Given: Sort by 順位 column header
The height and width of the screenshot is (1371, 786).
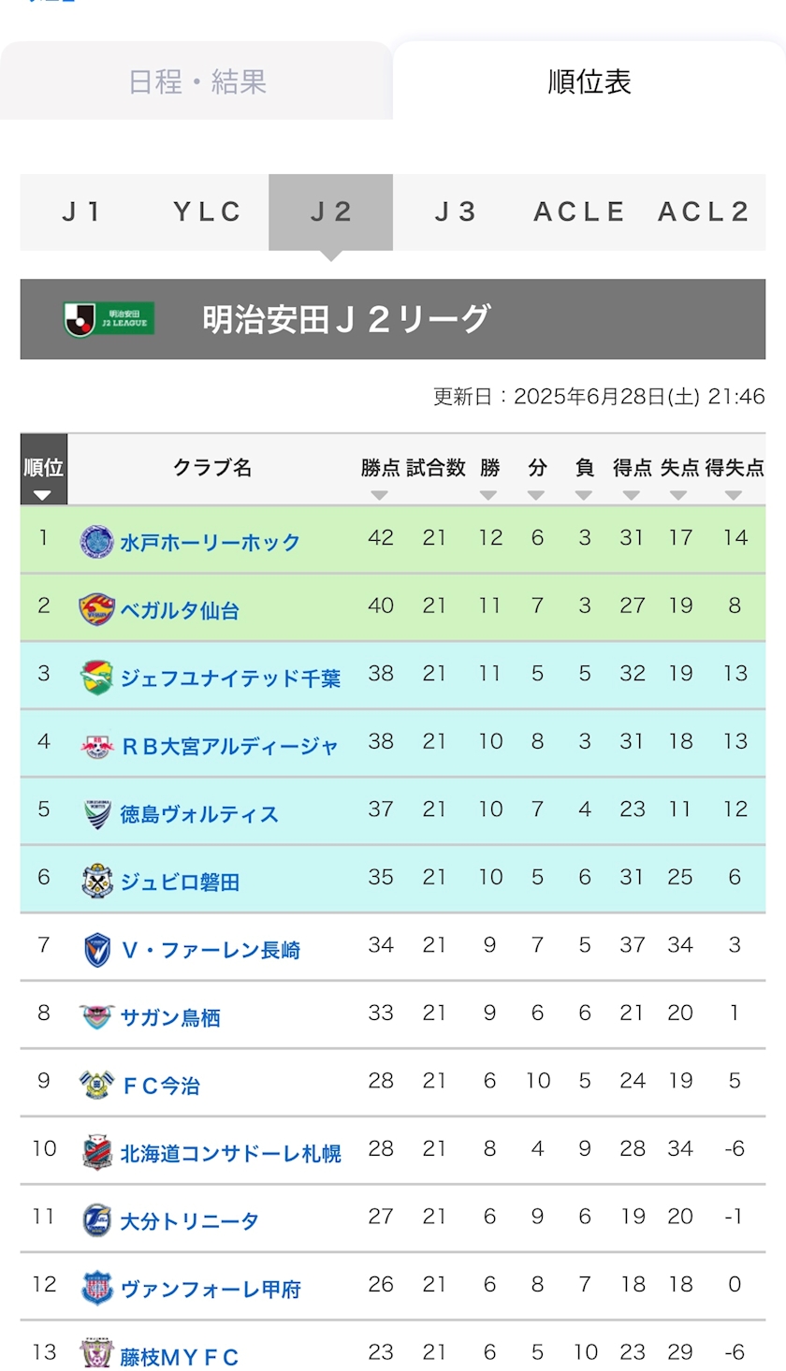Looking at the screenshot, I should [x=44, y=470].
